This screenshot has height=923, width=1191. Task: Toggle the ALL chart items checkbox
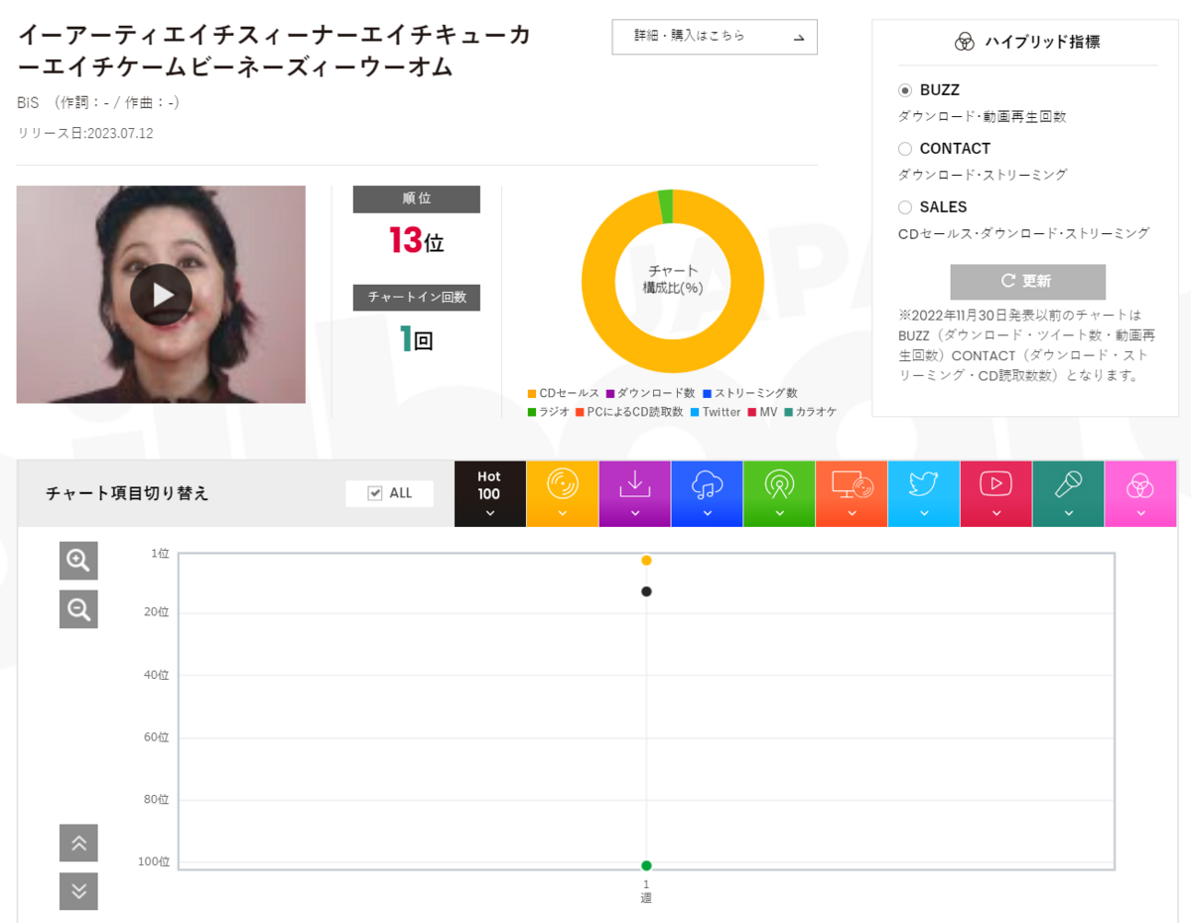click(374, 493)
